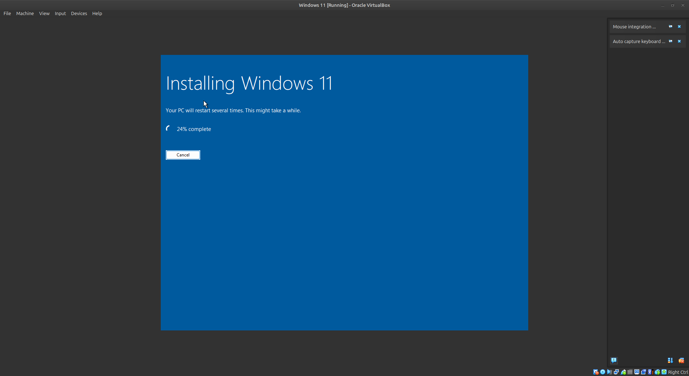Image resolution: width=689 pixels, height=376 pixels.
Task: Open the Devices menu
Action: click(79, 13)
